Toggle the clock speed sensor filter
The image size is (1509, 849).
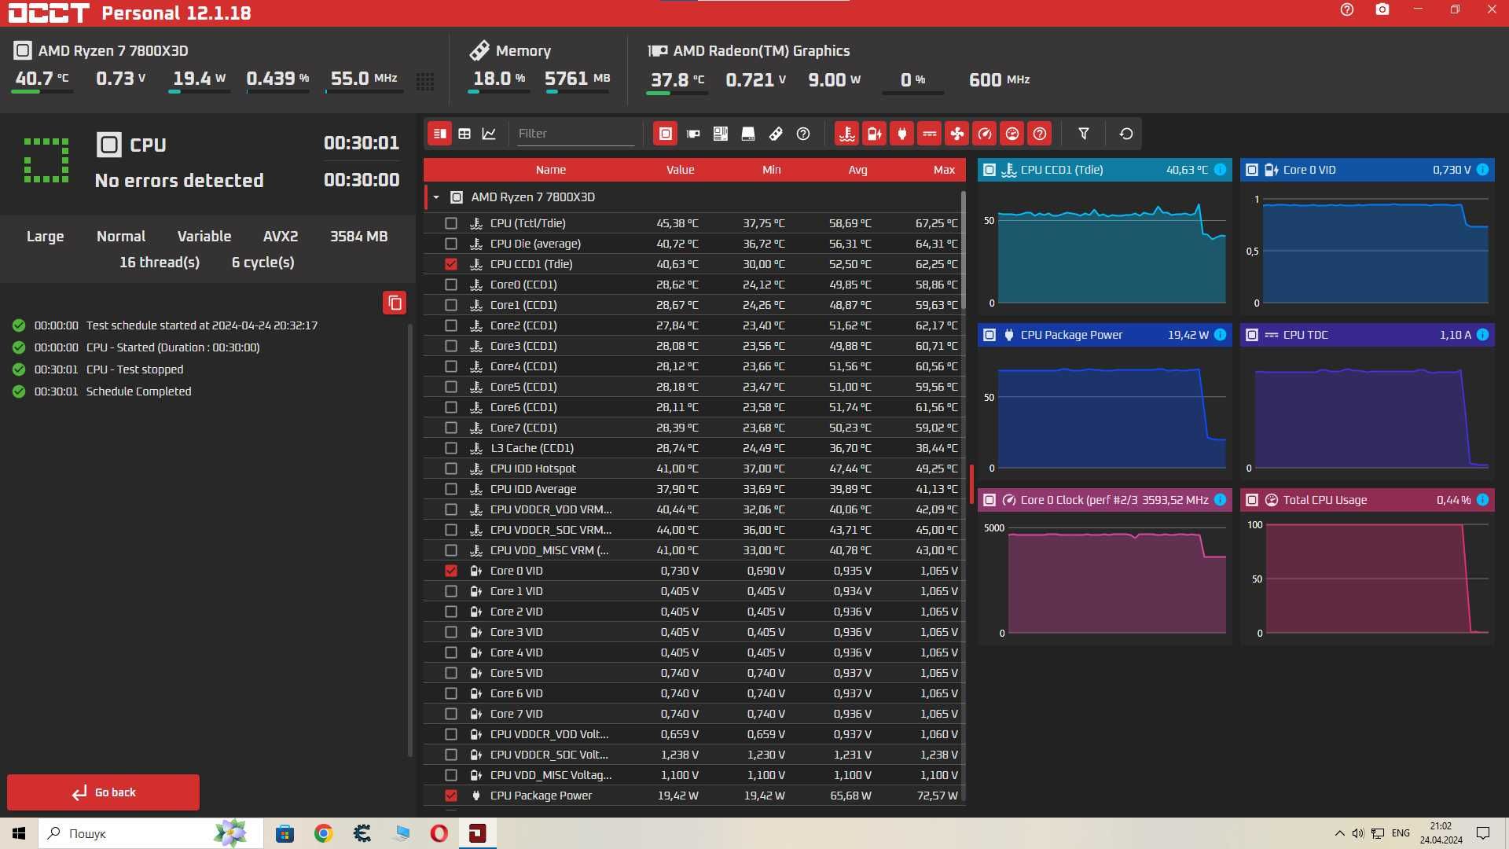pos(984,134)
